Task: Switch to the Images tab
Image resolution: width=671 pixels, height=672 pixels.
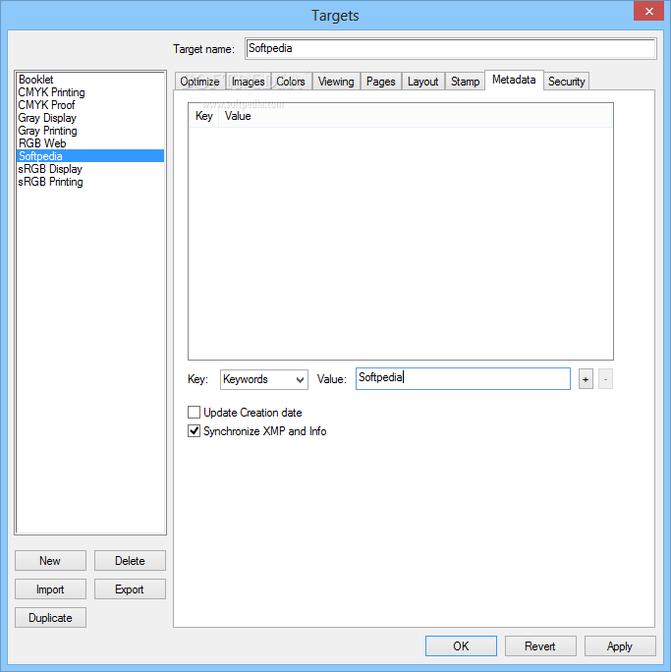Action: 249,82
